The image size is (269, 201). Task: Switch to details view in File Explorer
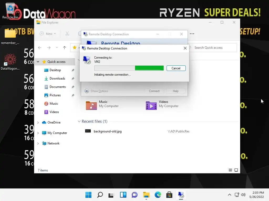coord(230,170)
